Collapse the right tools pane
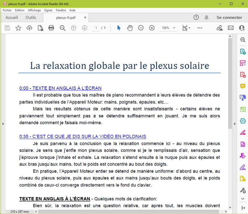 click(234, 124)
